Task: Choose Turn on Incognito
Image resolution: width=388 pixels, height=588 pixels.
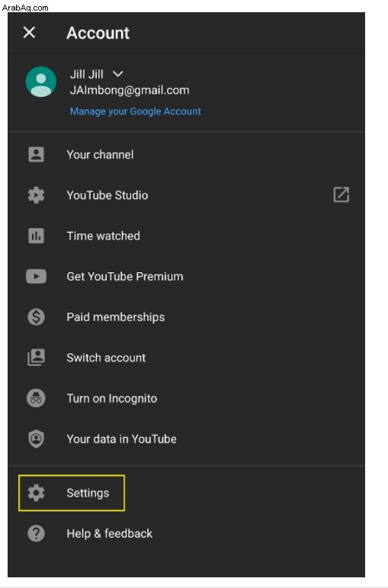Action: click(x=186, y=398)
